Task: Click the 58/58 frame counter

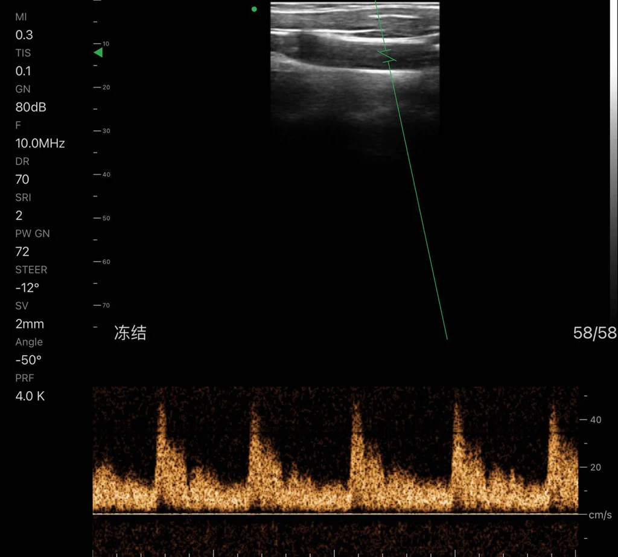Action: (594, 333)
